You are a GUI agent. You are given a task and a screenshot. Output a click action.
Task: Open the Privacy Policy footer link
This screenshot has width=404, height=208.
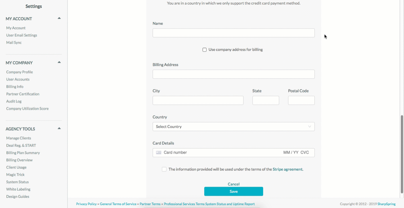coord(86,204)
